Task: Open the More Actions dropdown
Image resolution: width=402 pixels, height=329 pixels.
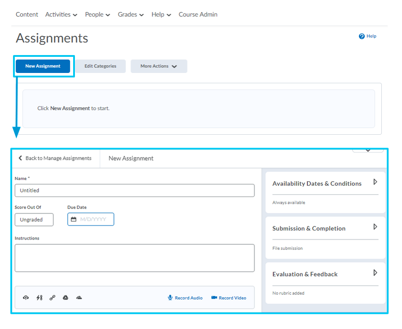Action: [x=159, y=66]
